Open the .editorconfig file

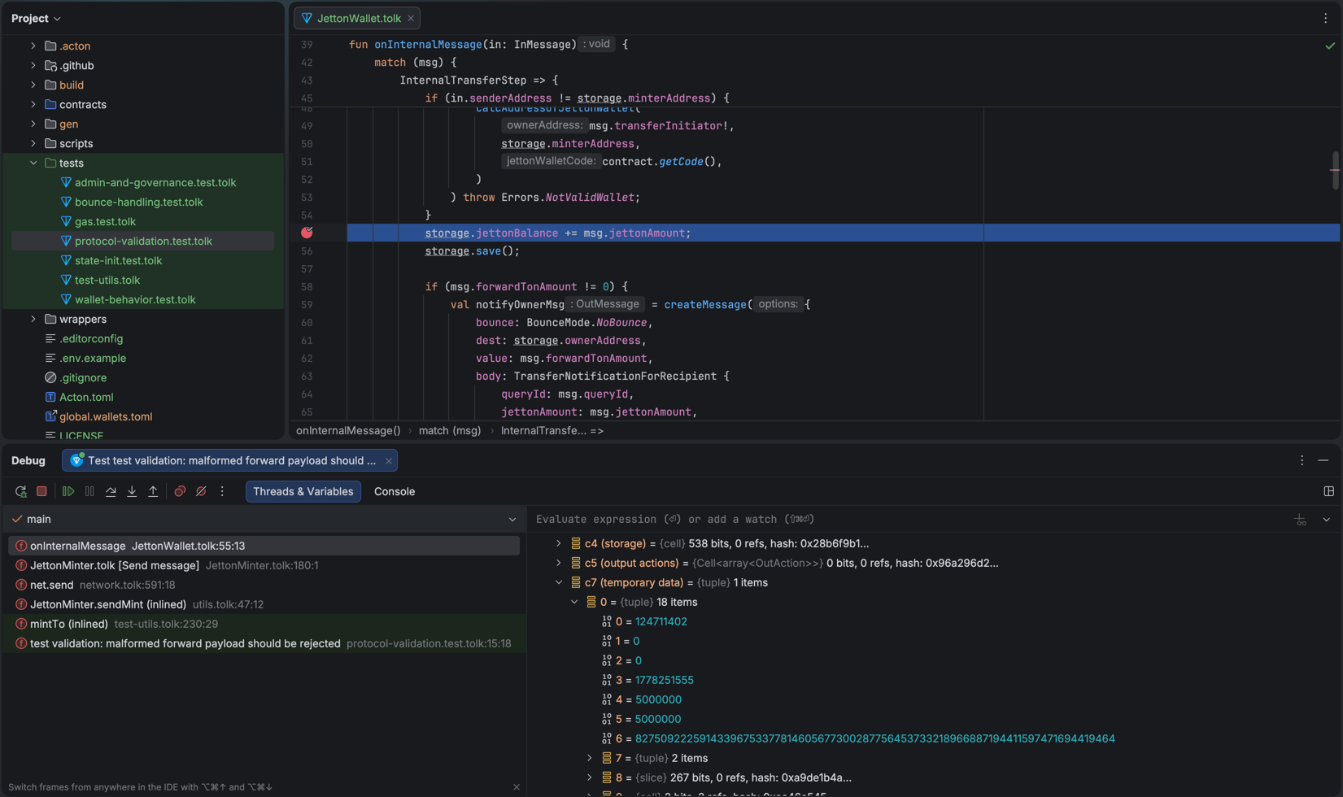pos(90,338)
